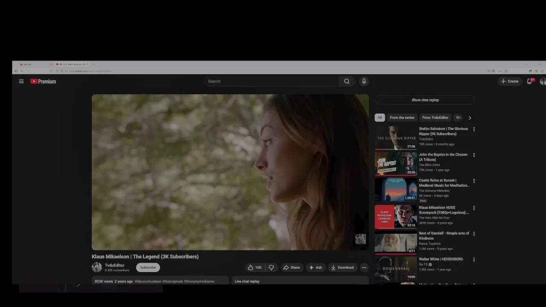
Task: Open TvduEditor channel avatar
Action: coord(97,267)
